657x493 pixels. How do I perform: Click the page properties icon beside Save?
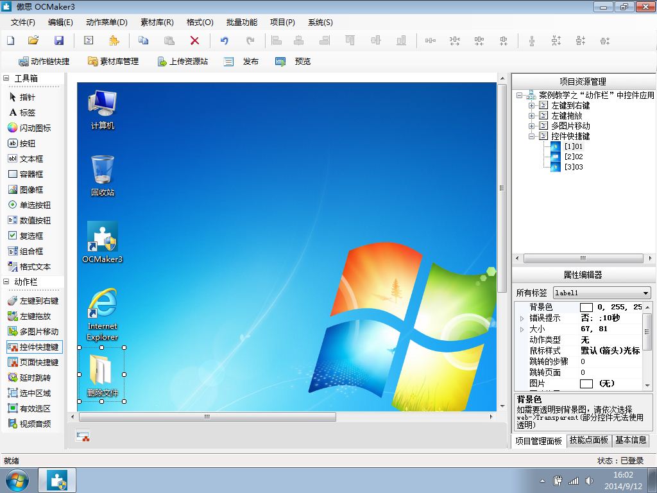click(x=89, y=40)
